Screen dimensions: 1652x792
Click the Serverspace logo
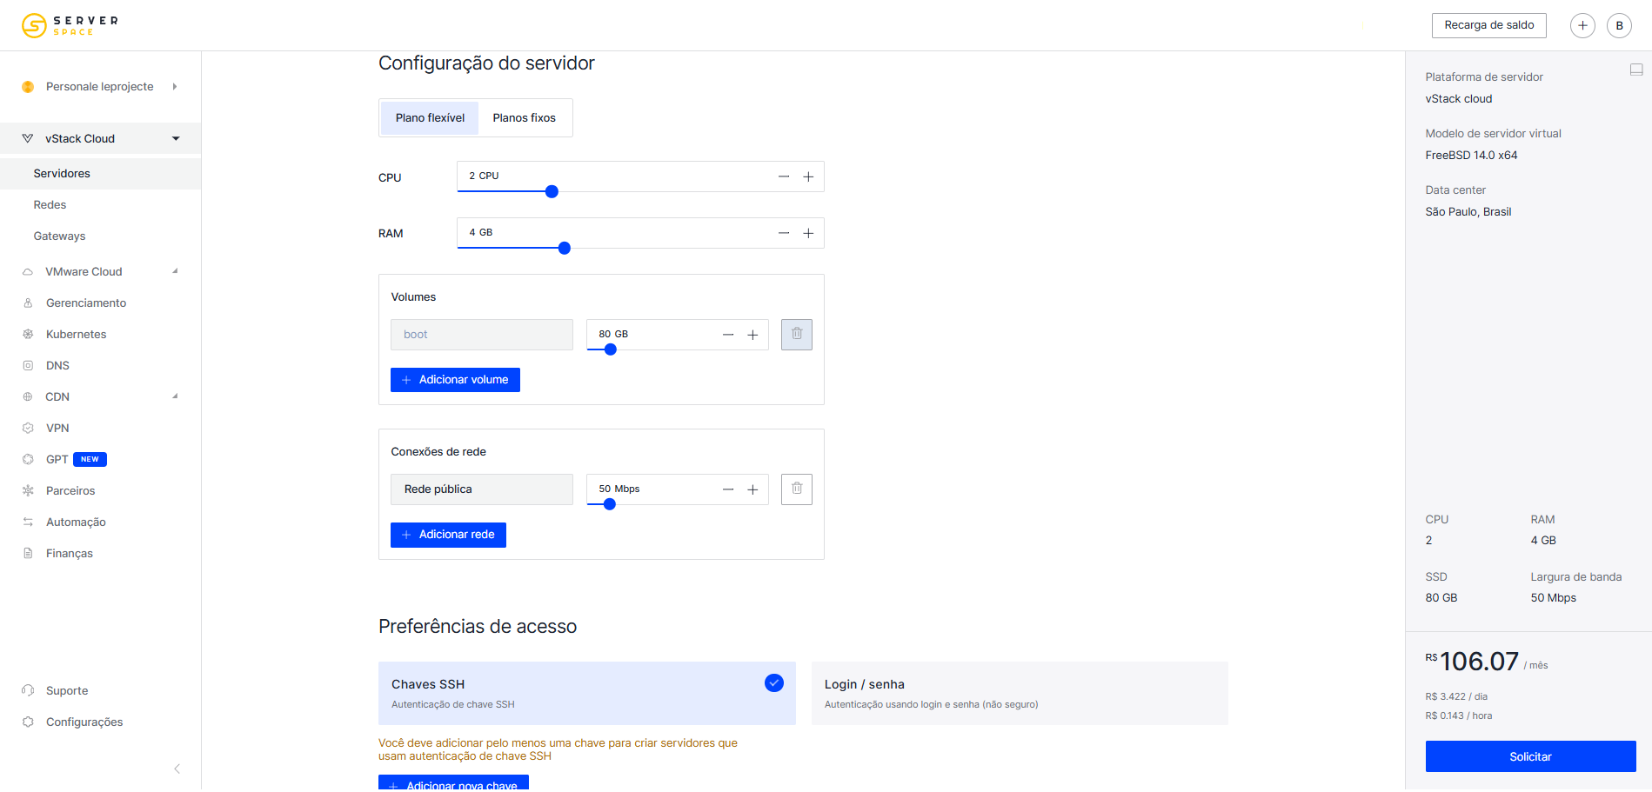click(70, 25)
